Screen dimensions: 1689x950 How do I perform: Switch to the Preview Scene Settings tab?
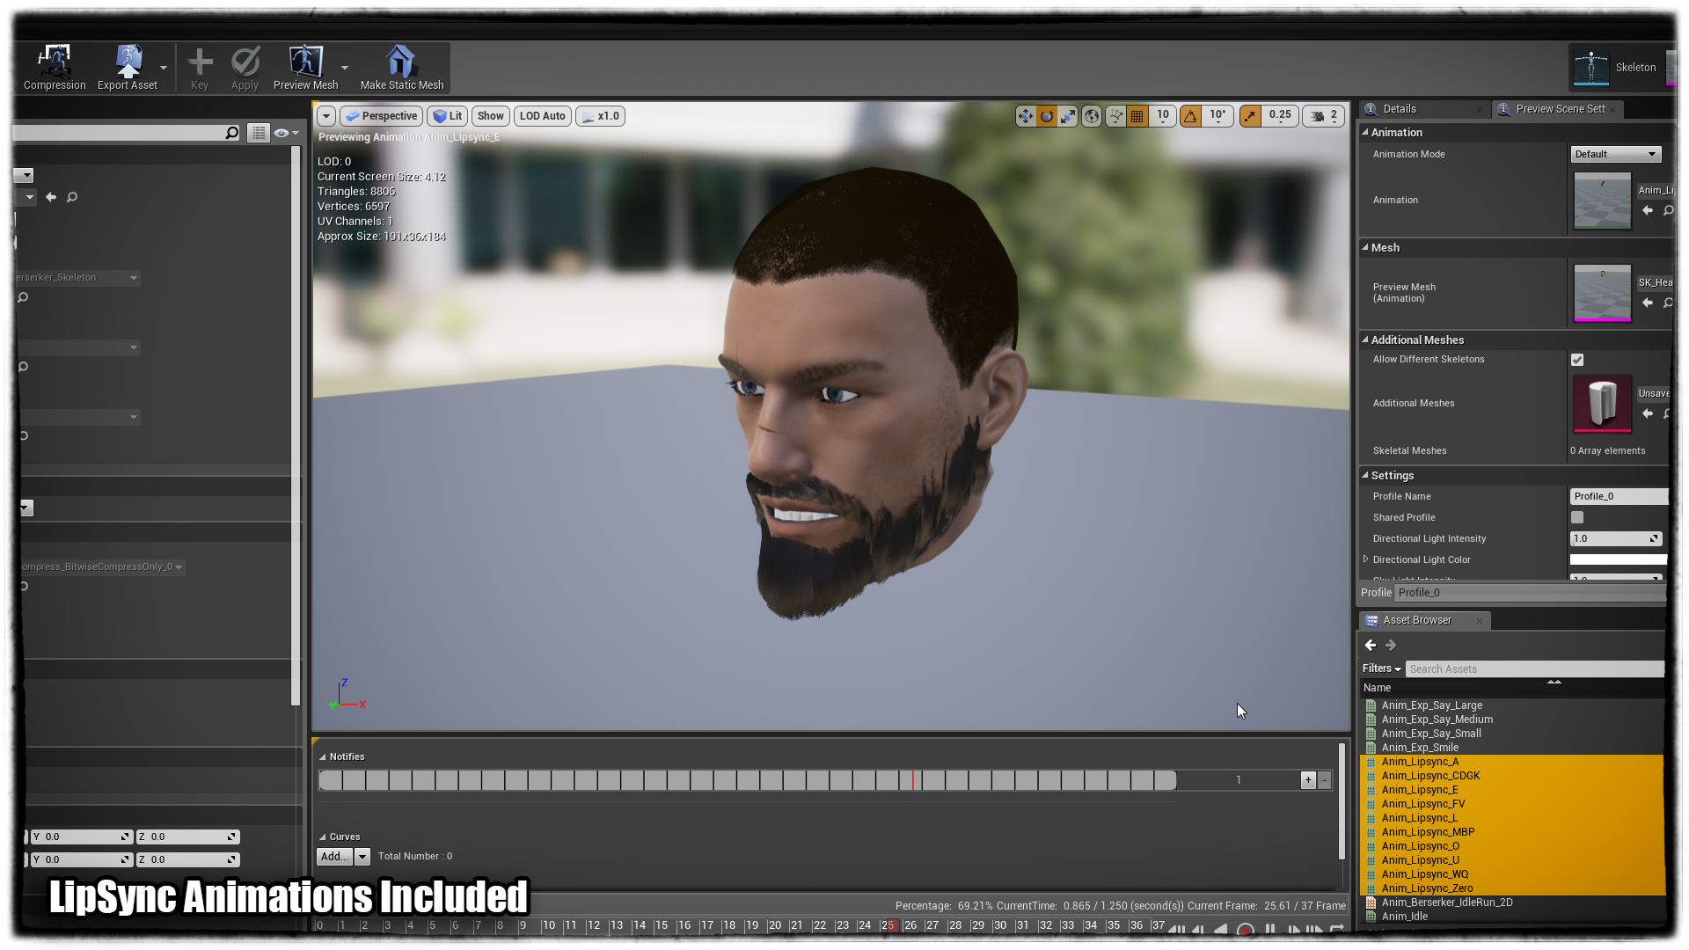1559,109
